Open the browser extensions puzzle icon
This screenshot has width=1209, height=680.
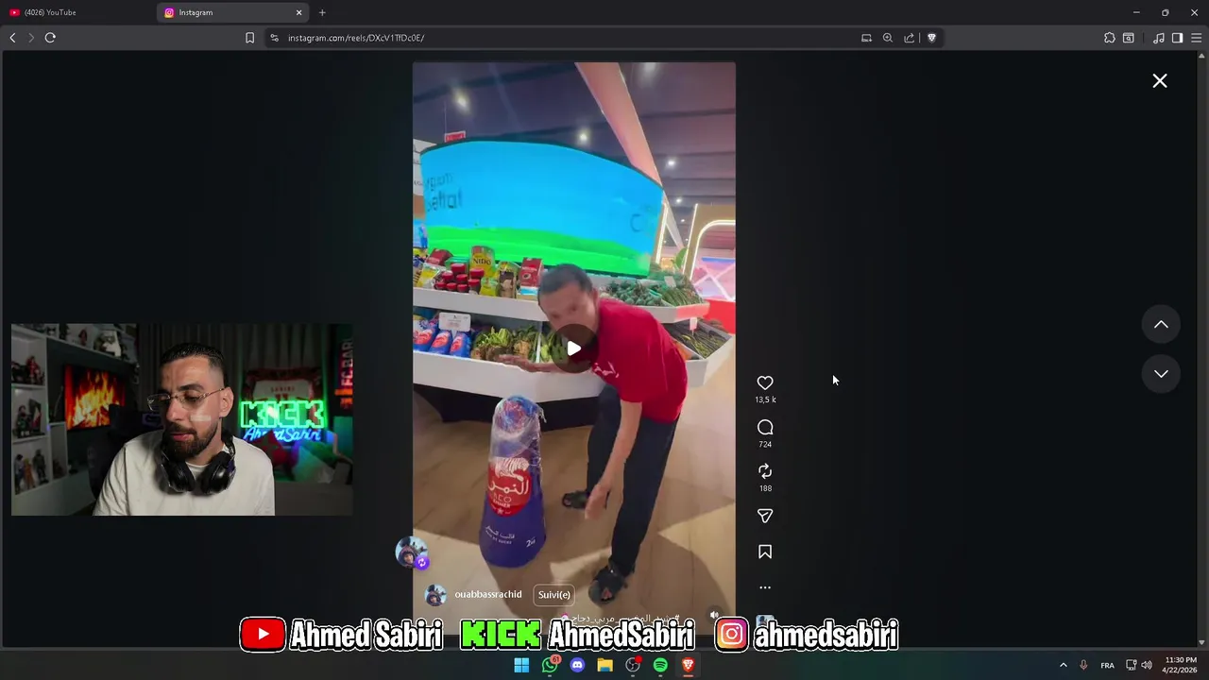click(x=1110, y=38)
